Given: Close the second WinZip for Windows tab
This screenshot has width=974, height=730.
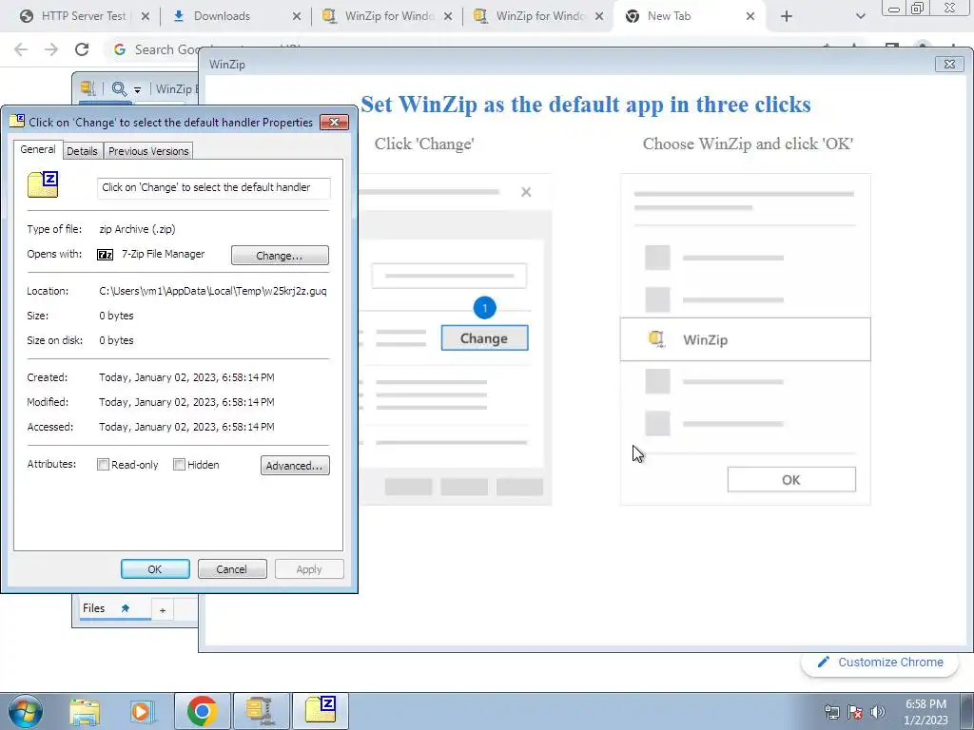Looking at the screenshot, I should [x=599, y=17].
